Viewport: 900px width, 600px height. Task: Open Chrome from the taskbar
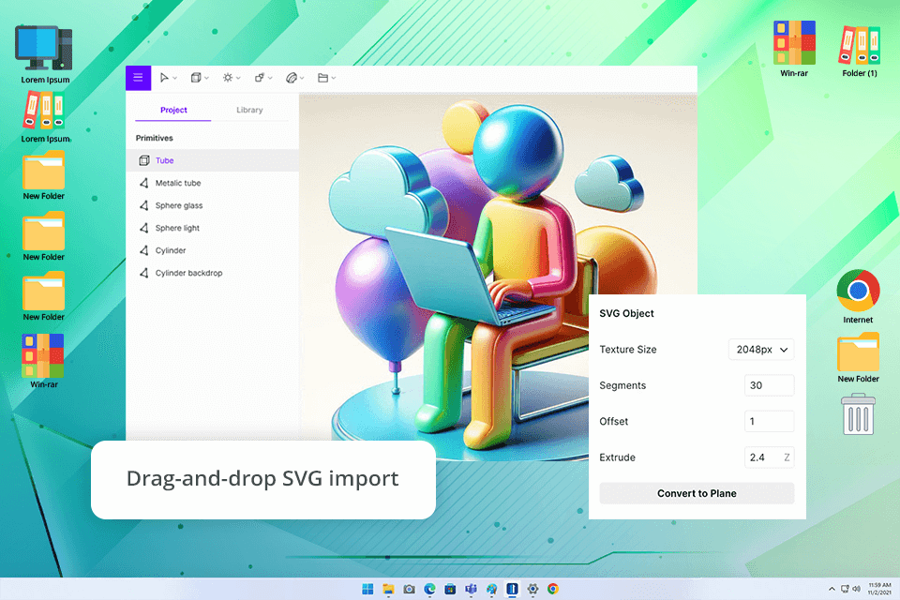click(553, 589)
